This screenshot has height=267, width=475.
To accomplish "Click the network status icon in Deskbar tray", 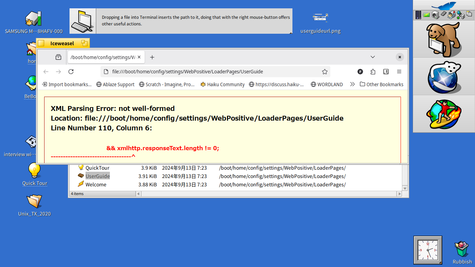I will (x=460, y=15).
